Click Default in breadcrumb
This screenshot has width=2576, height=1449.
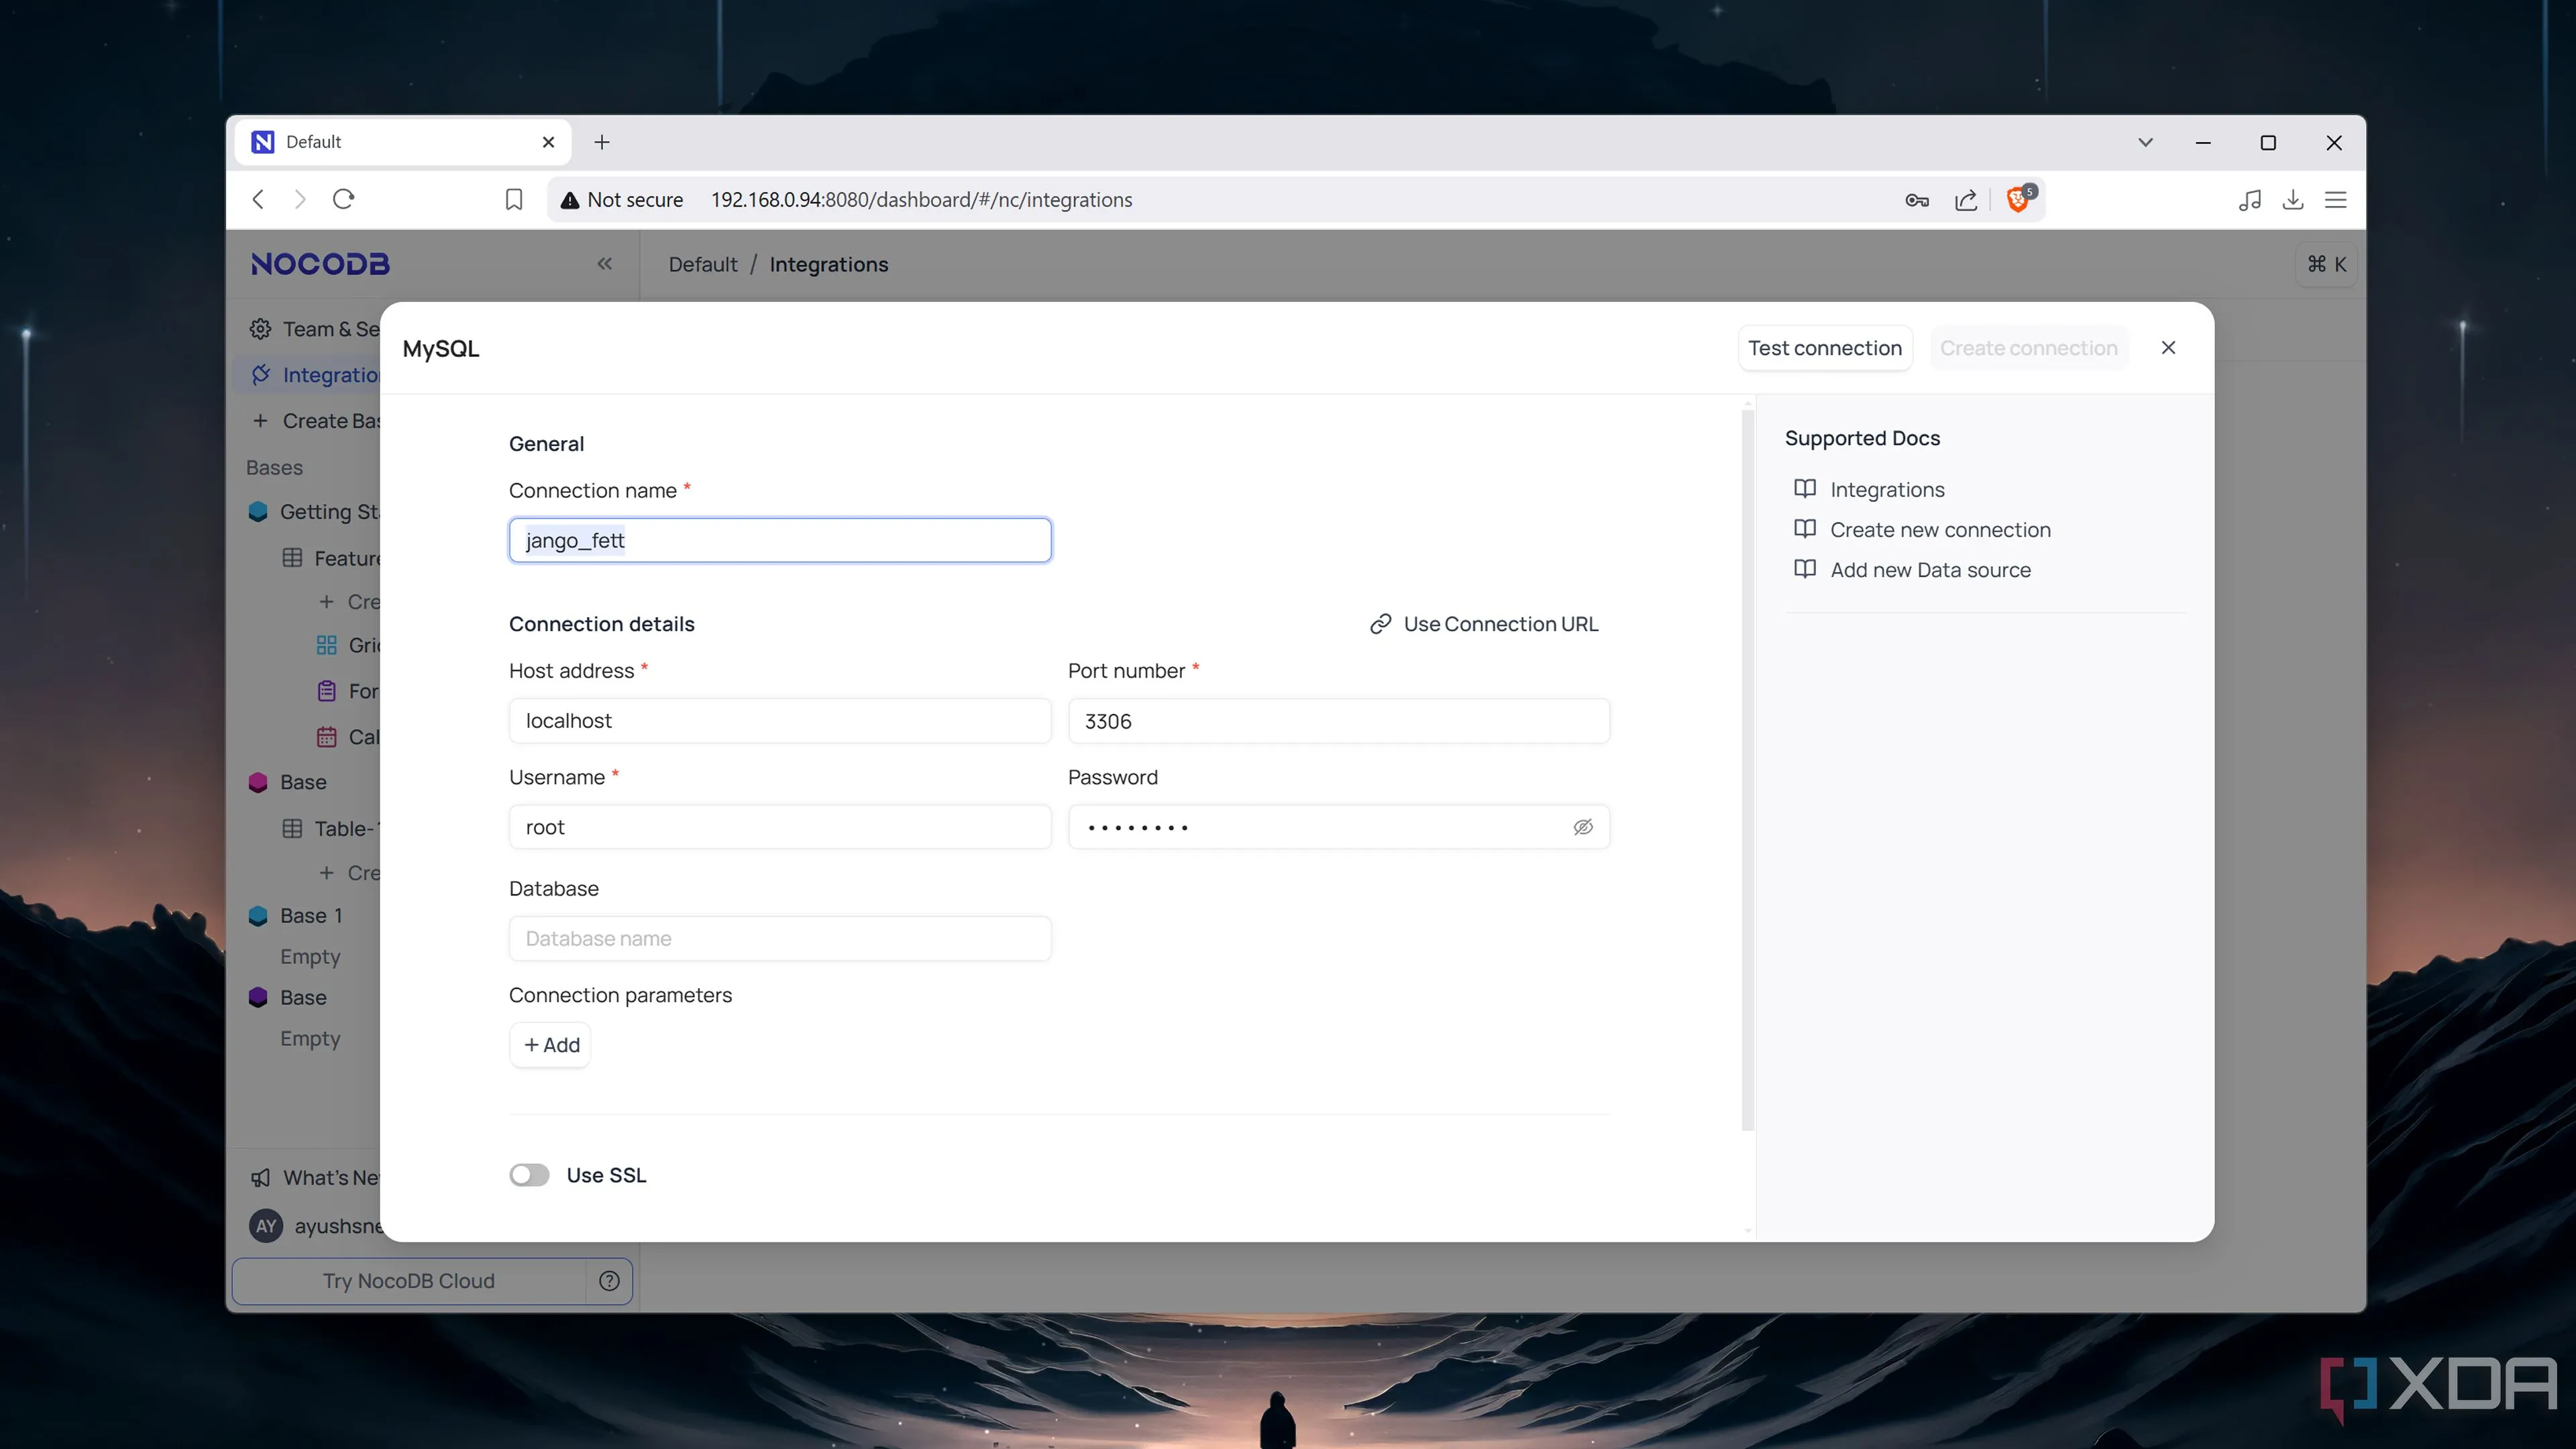pos(703,264)
